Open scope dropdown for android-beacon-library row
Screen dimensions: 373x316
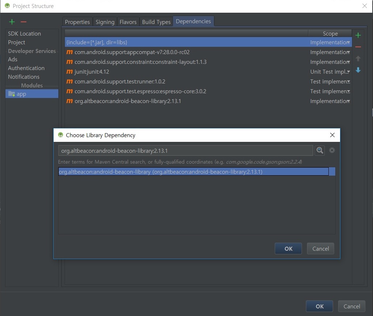point(348,102)
